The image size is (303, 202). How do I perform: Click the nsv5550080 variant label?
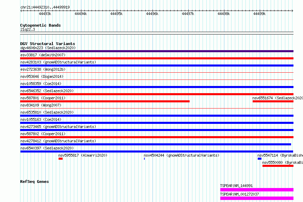click(283, 162)
